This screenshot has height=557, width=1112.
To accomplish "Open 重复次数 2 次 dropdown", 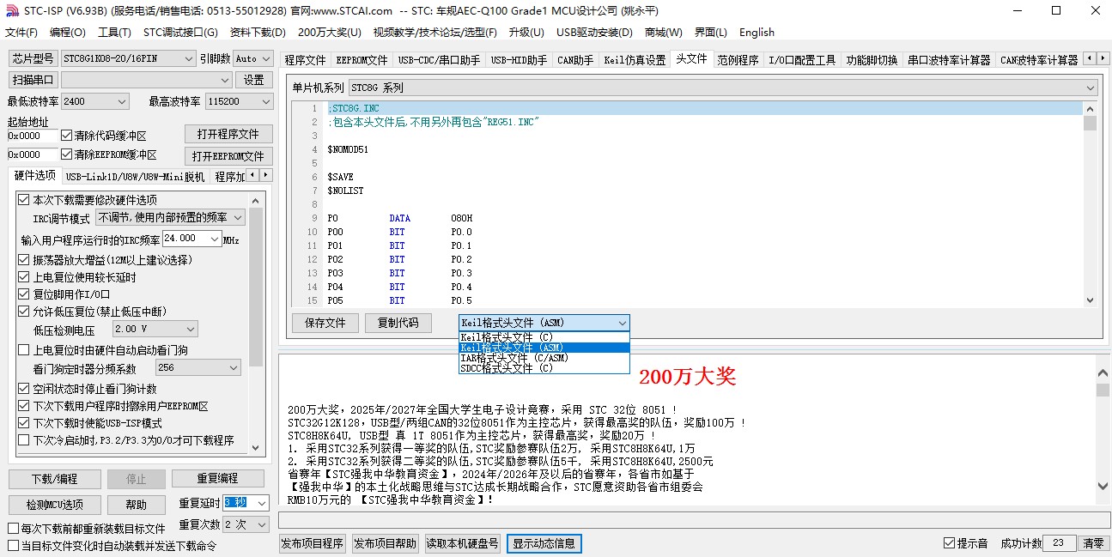I will pyautogui.click(x=246, y=524).
